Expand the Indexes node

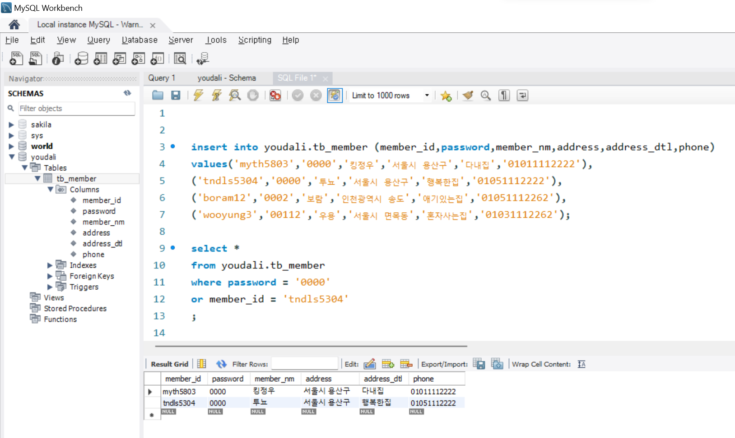(x=50, y=265)
